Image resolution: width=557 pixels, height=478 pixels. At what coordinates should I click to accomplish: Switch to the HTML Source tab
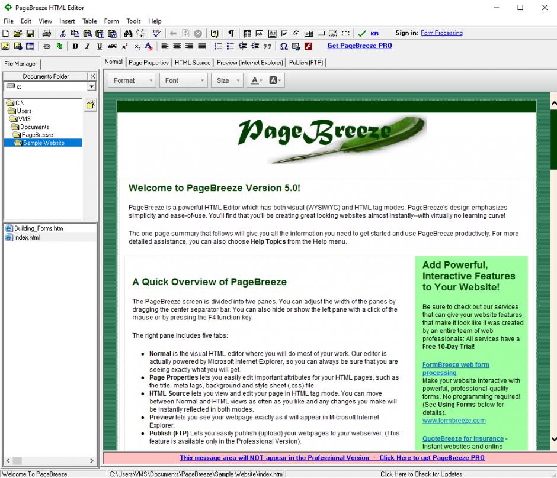pyautogui.click(x=193, y=62)
